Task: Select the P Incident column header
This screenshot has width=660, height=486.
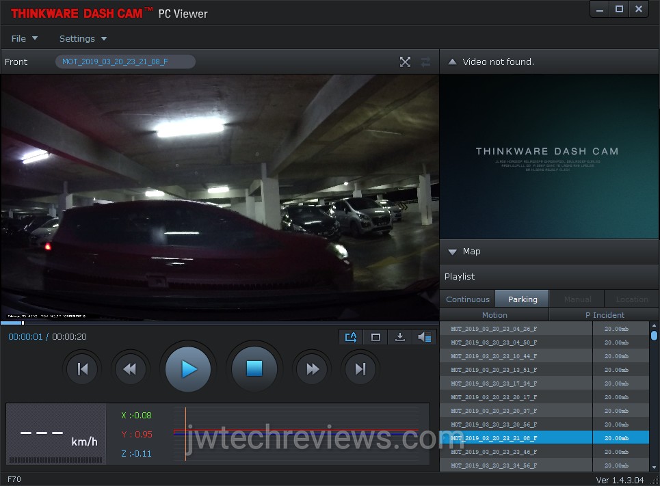Action: pos(605,315)
